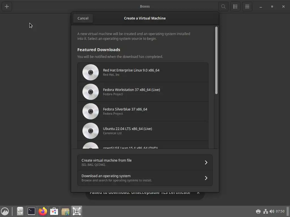290x217 pixels.
Task: Select the Boxes app taskbar icon
Action: (76, 211)
